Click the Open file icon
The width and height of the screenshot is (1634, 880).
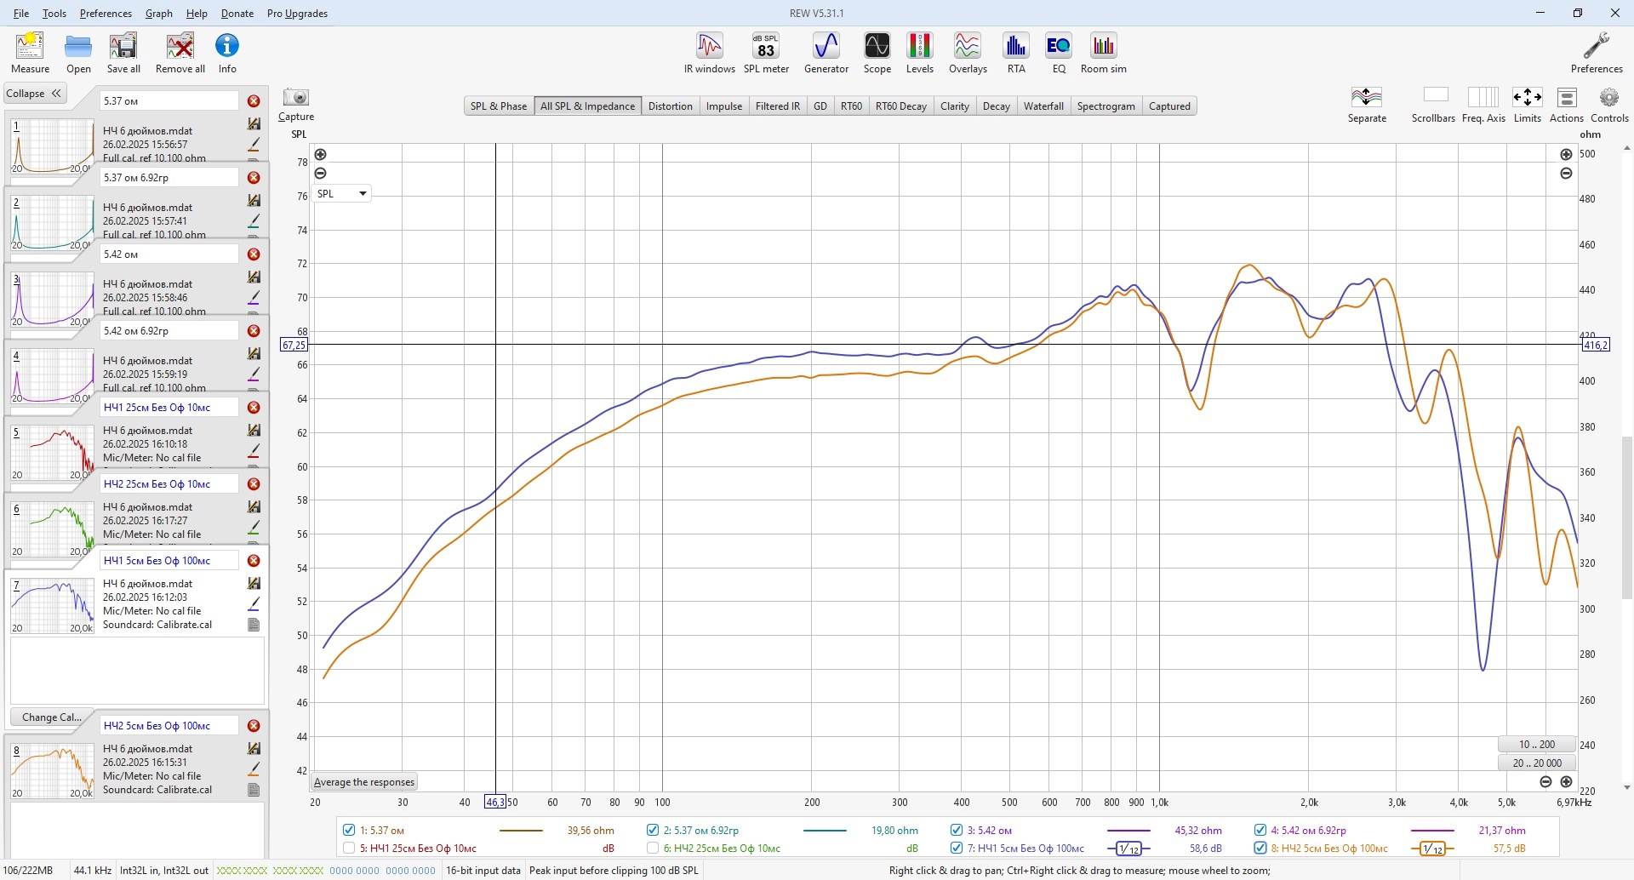coord(78,53)
